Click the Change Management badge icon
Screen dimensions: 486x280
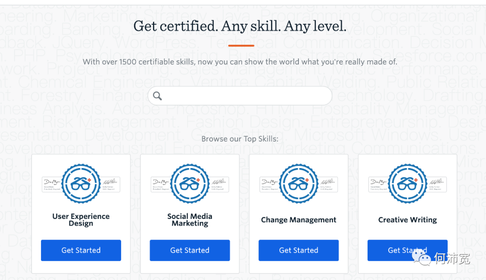coord(299,184)
